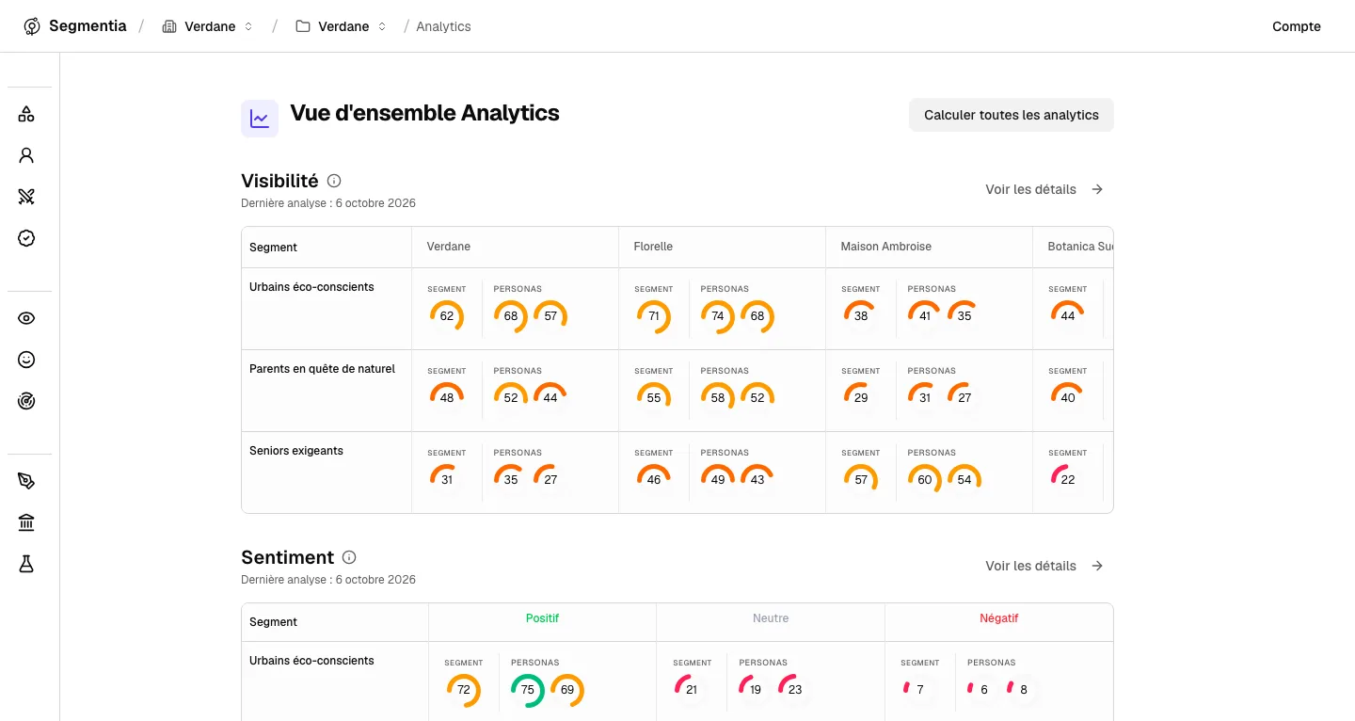Click the info icon beside Visibilité
Viewport: 1355px width, 721px height.
point(334,181)
